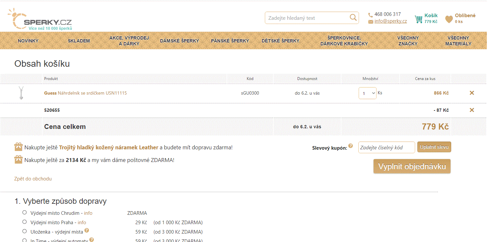
Task: Open the Guess necklace thumbnail
Action: (21, 93)
